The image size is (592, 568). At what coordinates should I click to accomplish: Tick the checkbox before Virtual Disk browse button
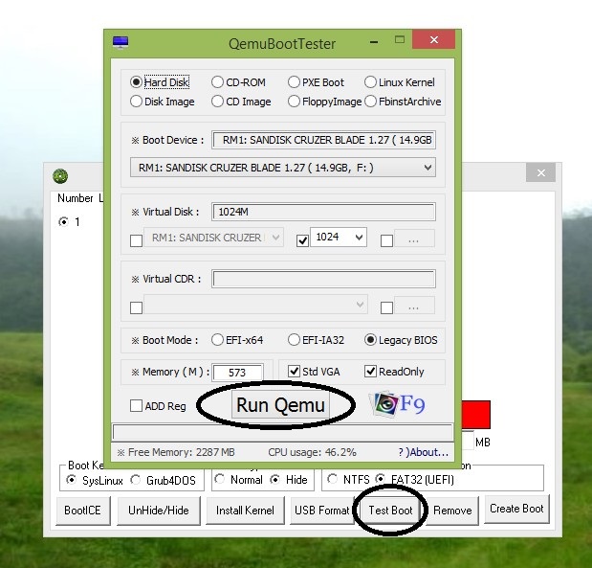coord(386,240)
